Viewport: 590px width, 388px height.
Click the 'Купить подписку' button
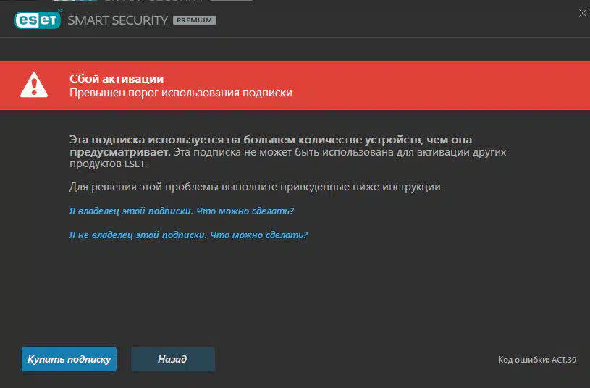click(69, 359)
